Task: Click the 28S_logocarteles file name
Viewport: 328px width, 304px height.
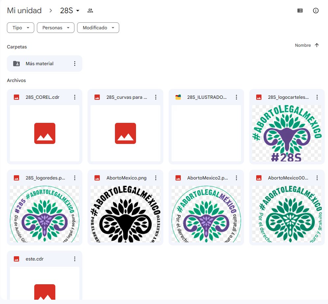Action: (288, 97)
